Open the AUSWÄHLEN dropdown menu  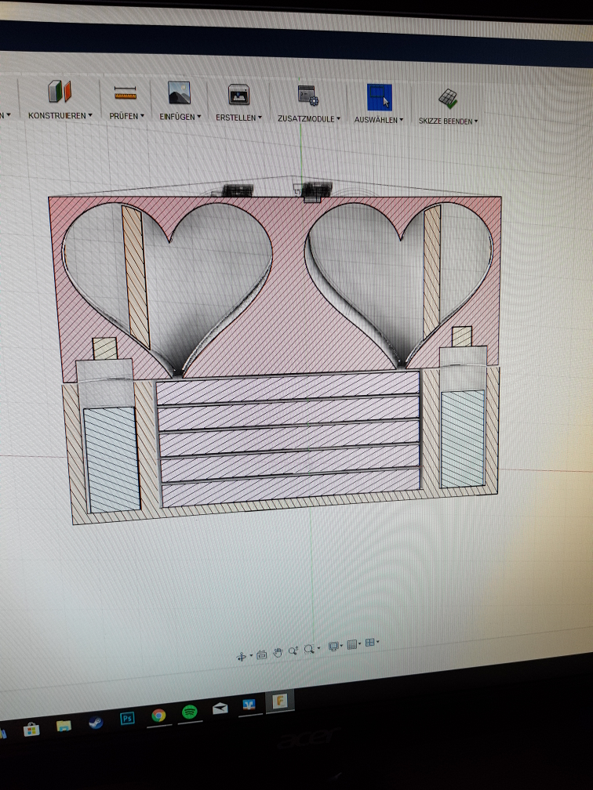(379, 120)
